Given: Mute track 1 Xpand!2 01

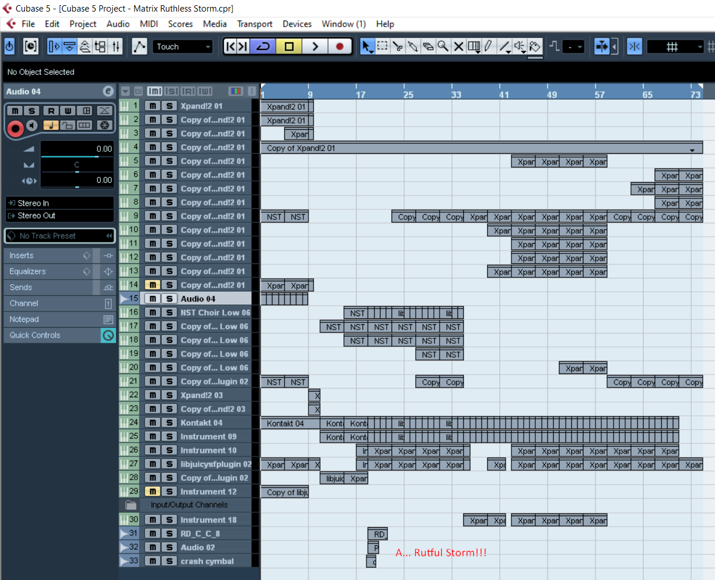Looking at the screenshot, I should point(153,106).
